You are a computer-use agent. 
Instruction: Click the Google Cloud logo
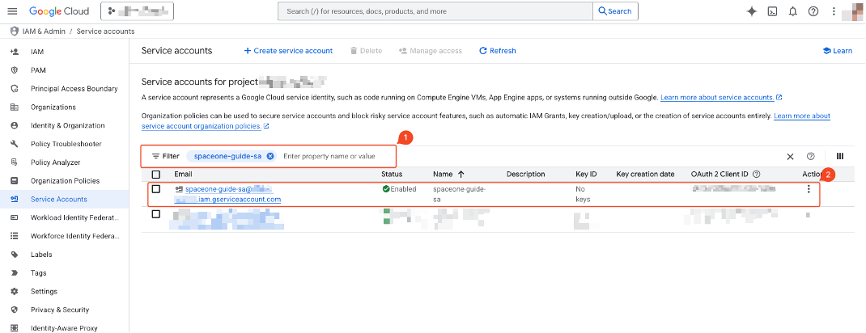coord(60,11)
